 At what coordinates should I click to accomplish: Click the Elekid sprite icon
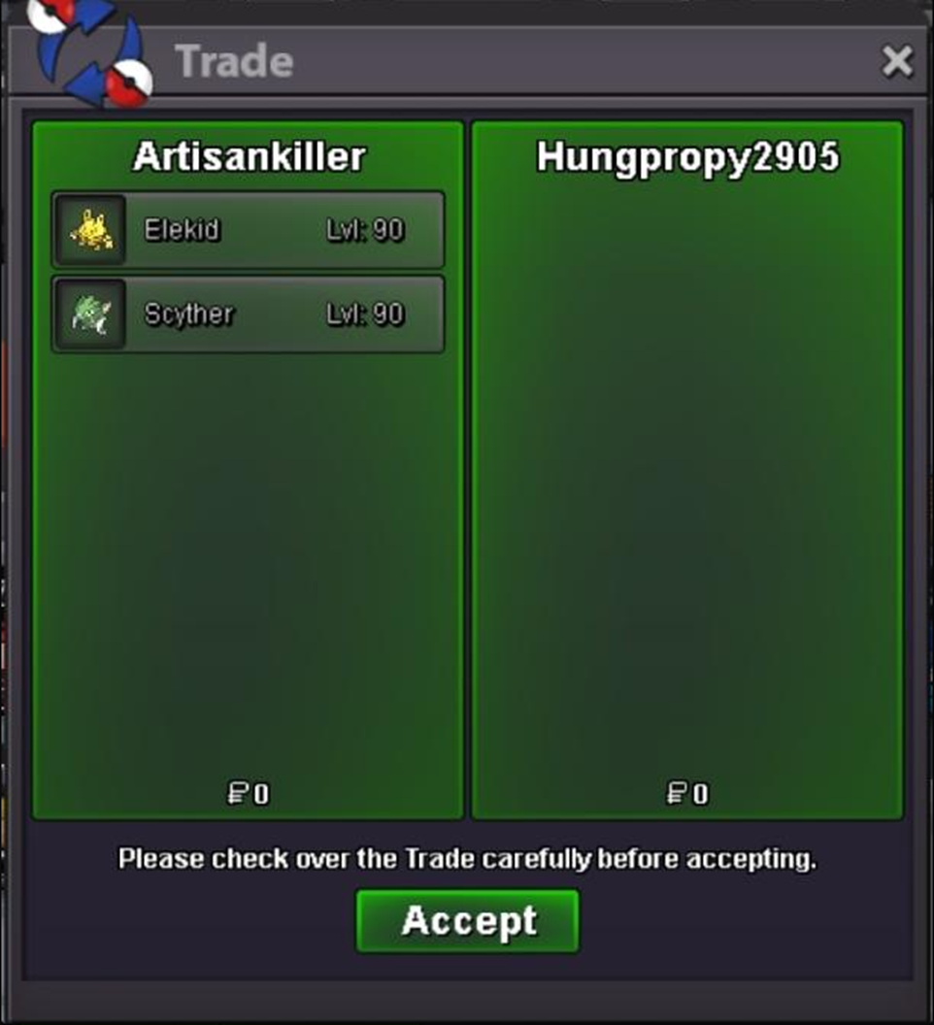coord(91,230)
